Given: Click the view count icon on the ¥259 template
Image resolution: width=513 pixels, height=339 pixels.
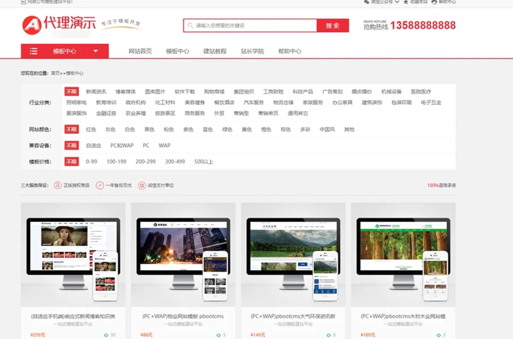Looking at the screenshot, I should pos(106,335).
